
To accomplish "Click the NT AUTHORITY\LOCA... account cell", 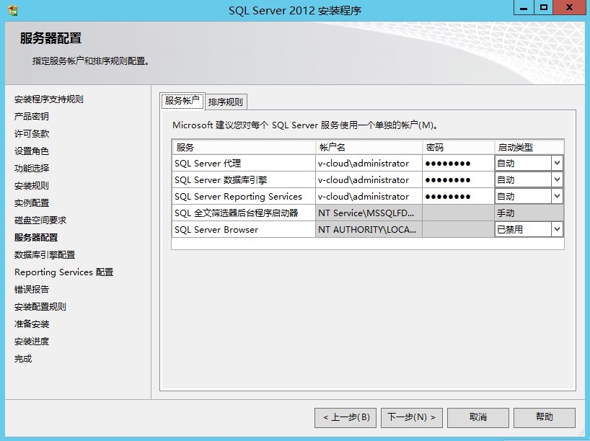I will [369, 229].
